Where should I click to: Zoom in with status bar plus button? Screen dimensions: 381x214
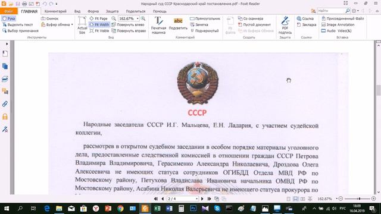374,199
